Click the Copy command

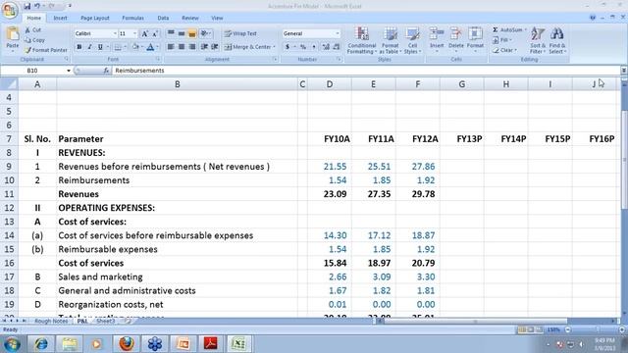(34, 40)
